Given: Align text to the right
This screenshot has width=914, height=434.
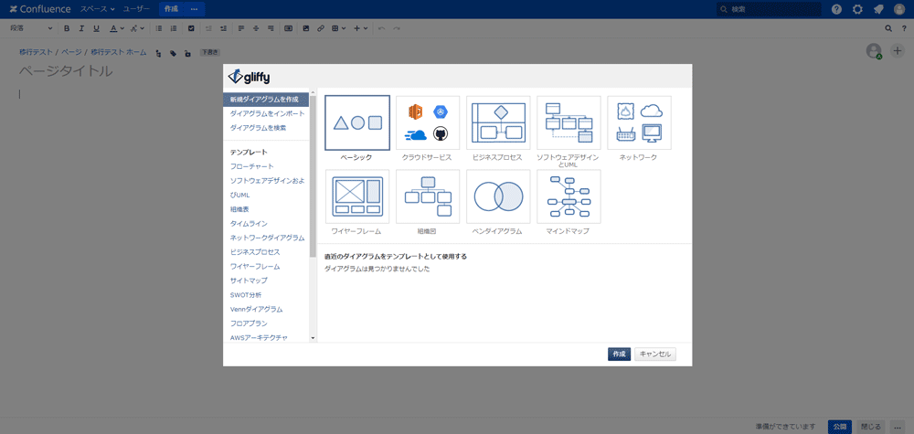Looking at the screenshot, I should tap(271, 28).
